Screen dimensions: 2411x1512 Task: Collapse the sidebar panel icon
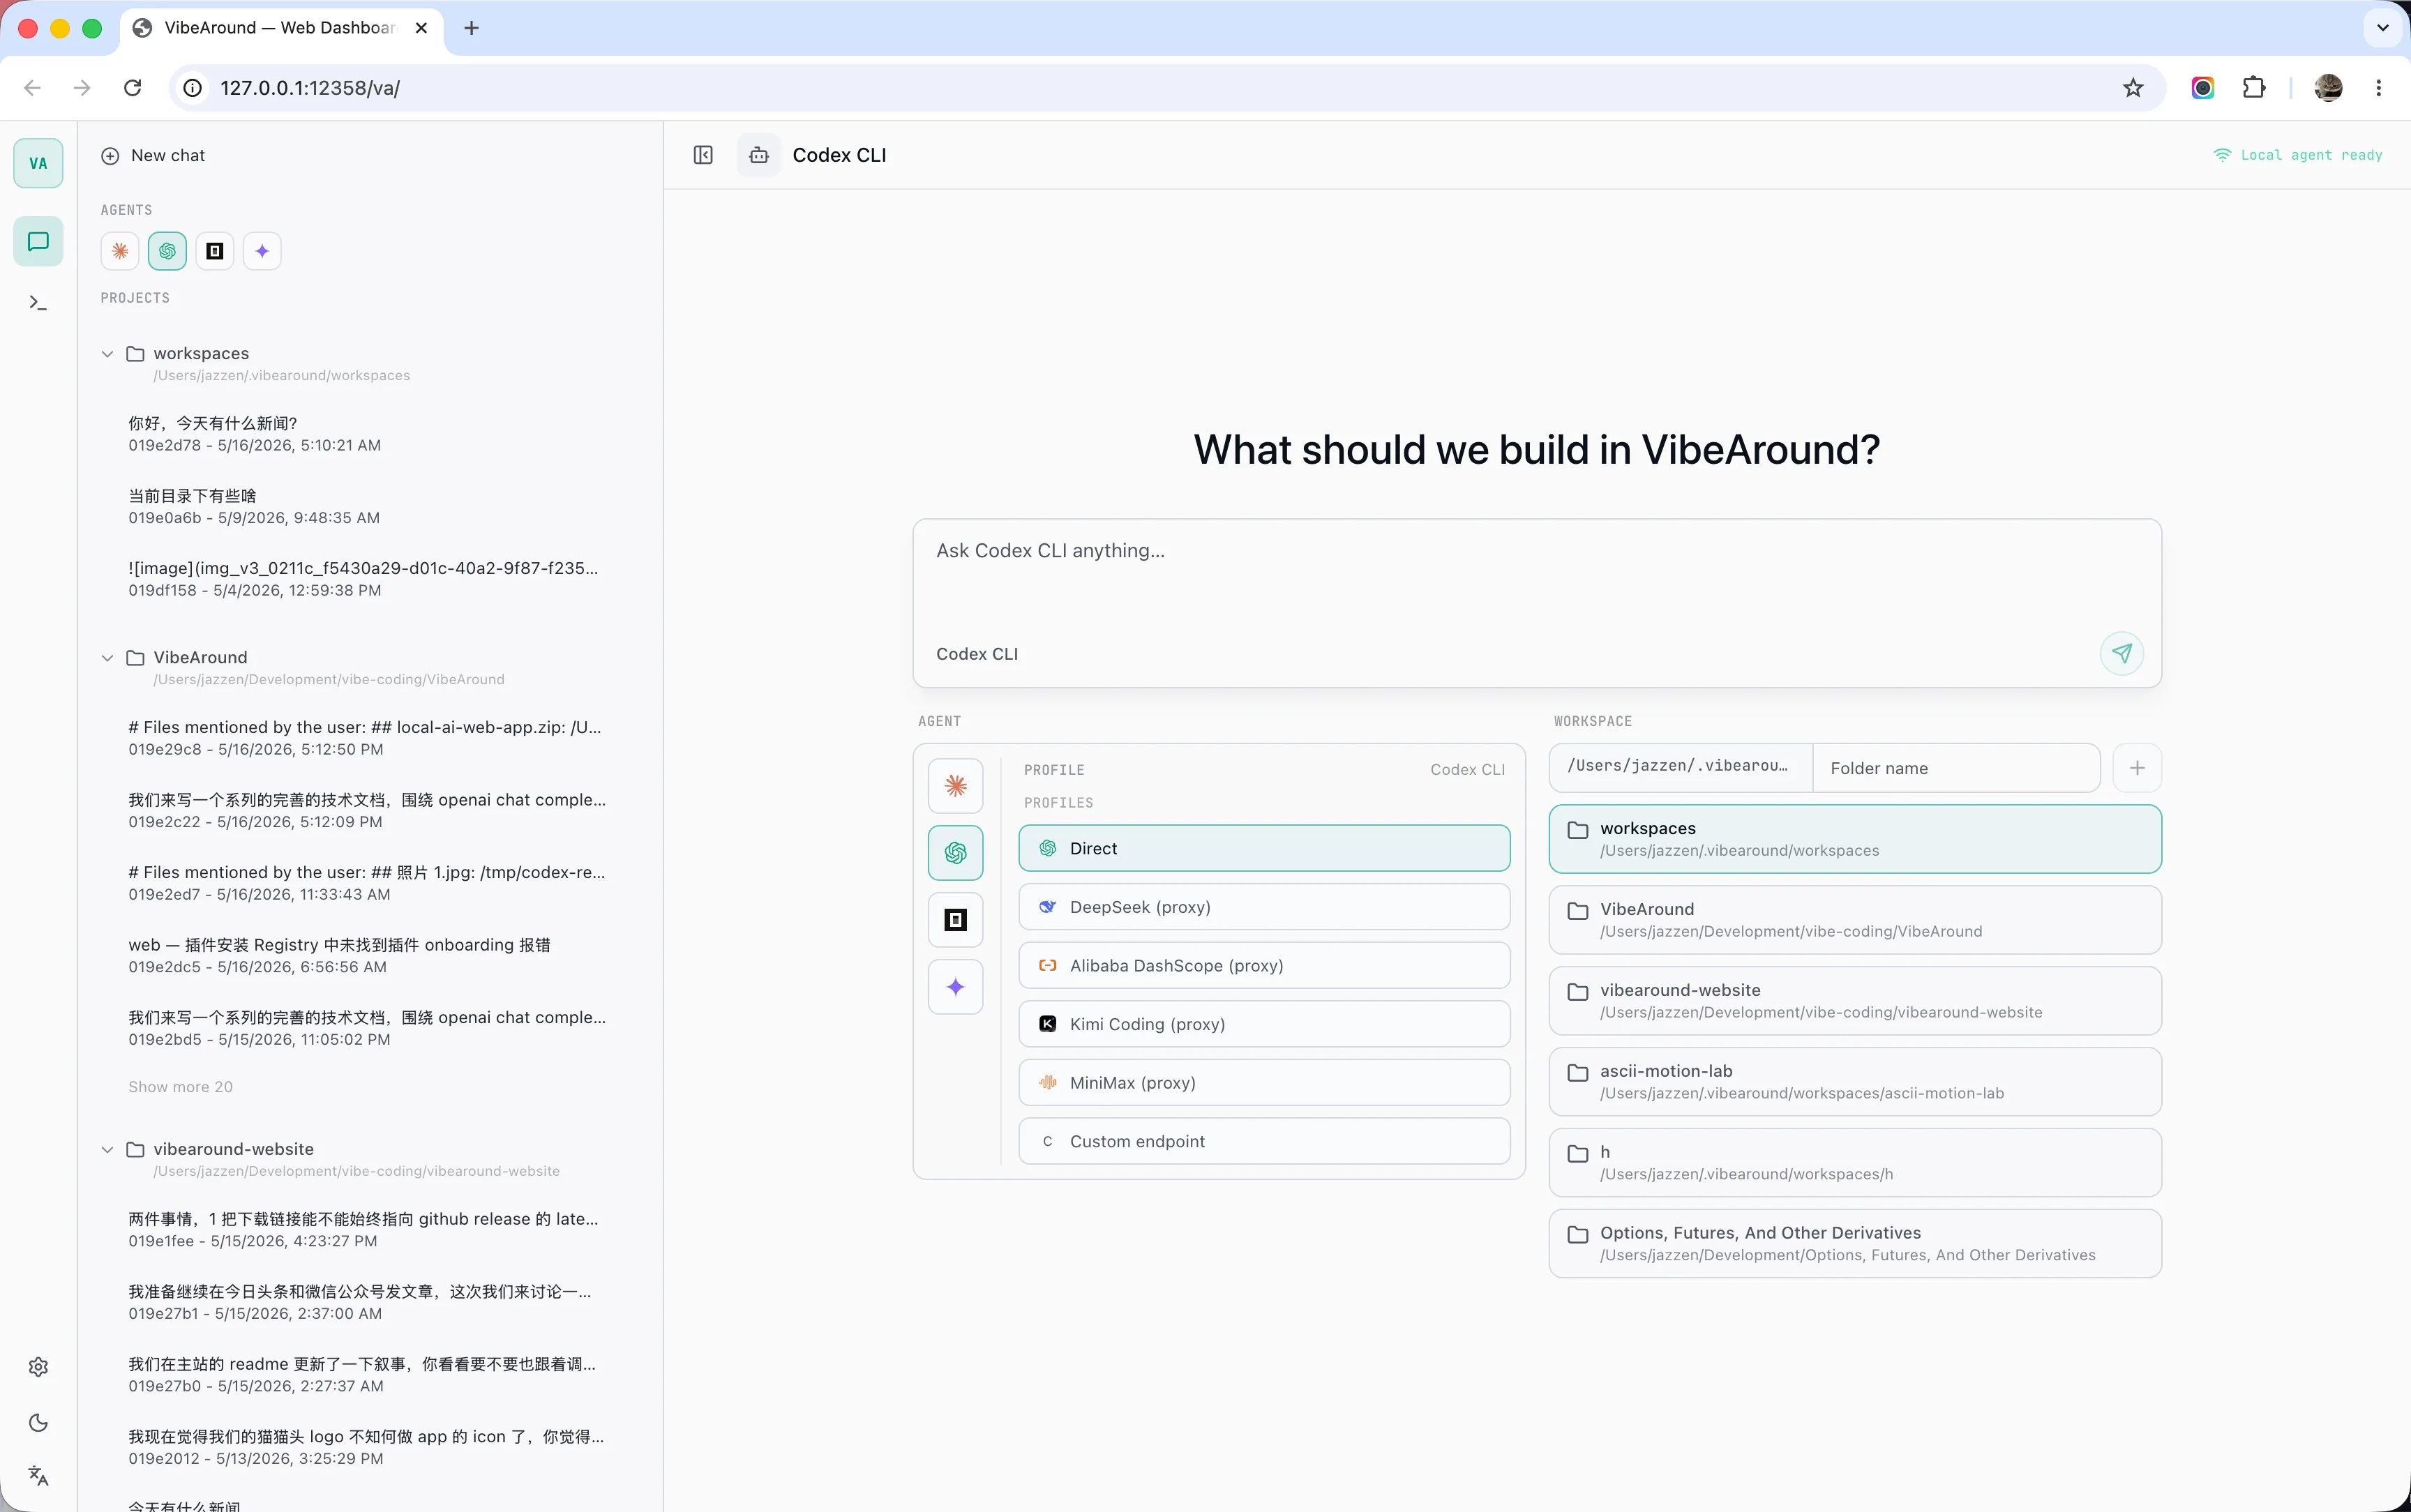pyautogui.click(x=703, y=155)
